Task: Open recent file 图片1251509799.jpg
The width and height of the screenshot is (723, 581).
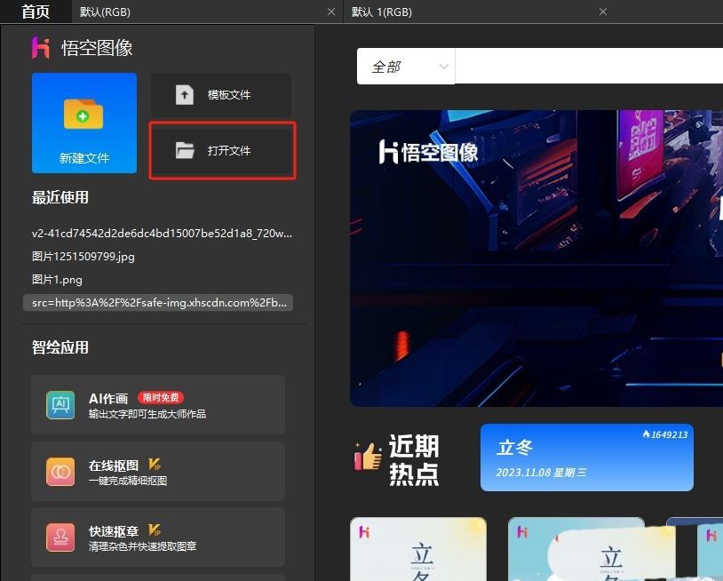Action: coord(83,257)
